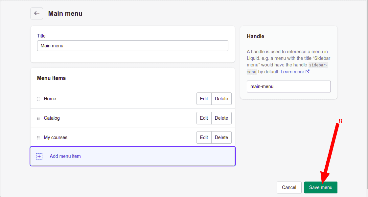Select the Home menu item label
This screenshot has width=368, height=197.
click(50, 99)
